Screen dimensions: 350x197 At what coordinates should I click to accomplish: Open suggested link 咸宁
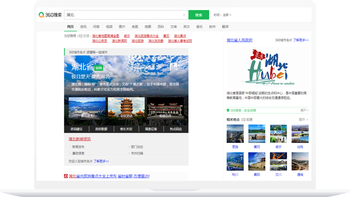(127, 36)
